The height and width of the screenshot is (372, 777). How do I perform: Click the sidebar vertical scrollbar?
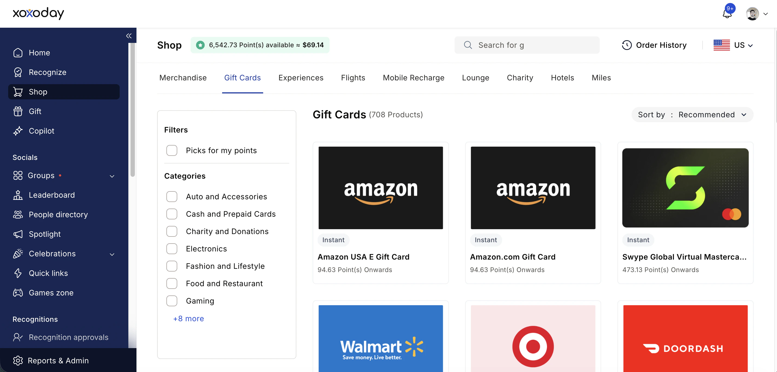(132, 110)
